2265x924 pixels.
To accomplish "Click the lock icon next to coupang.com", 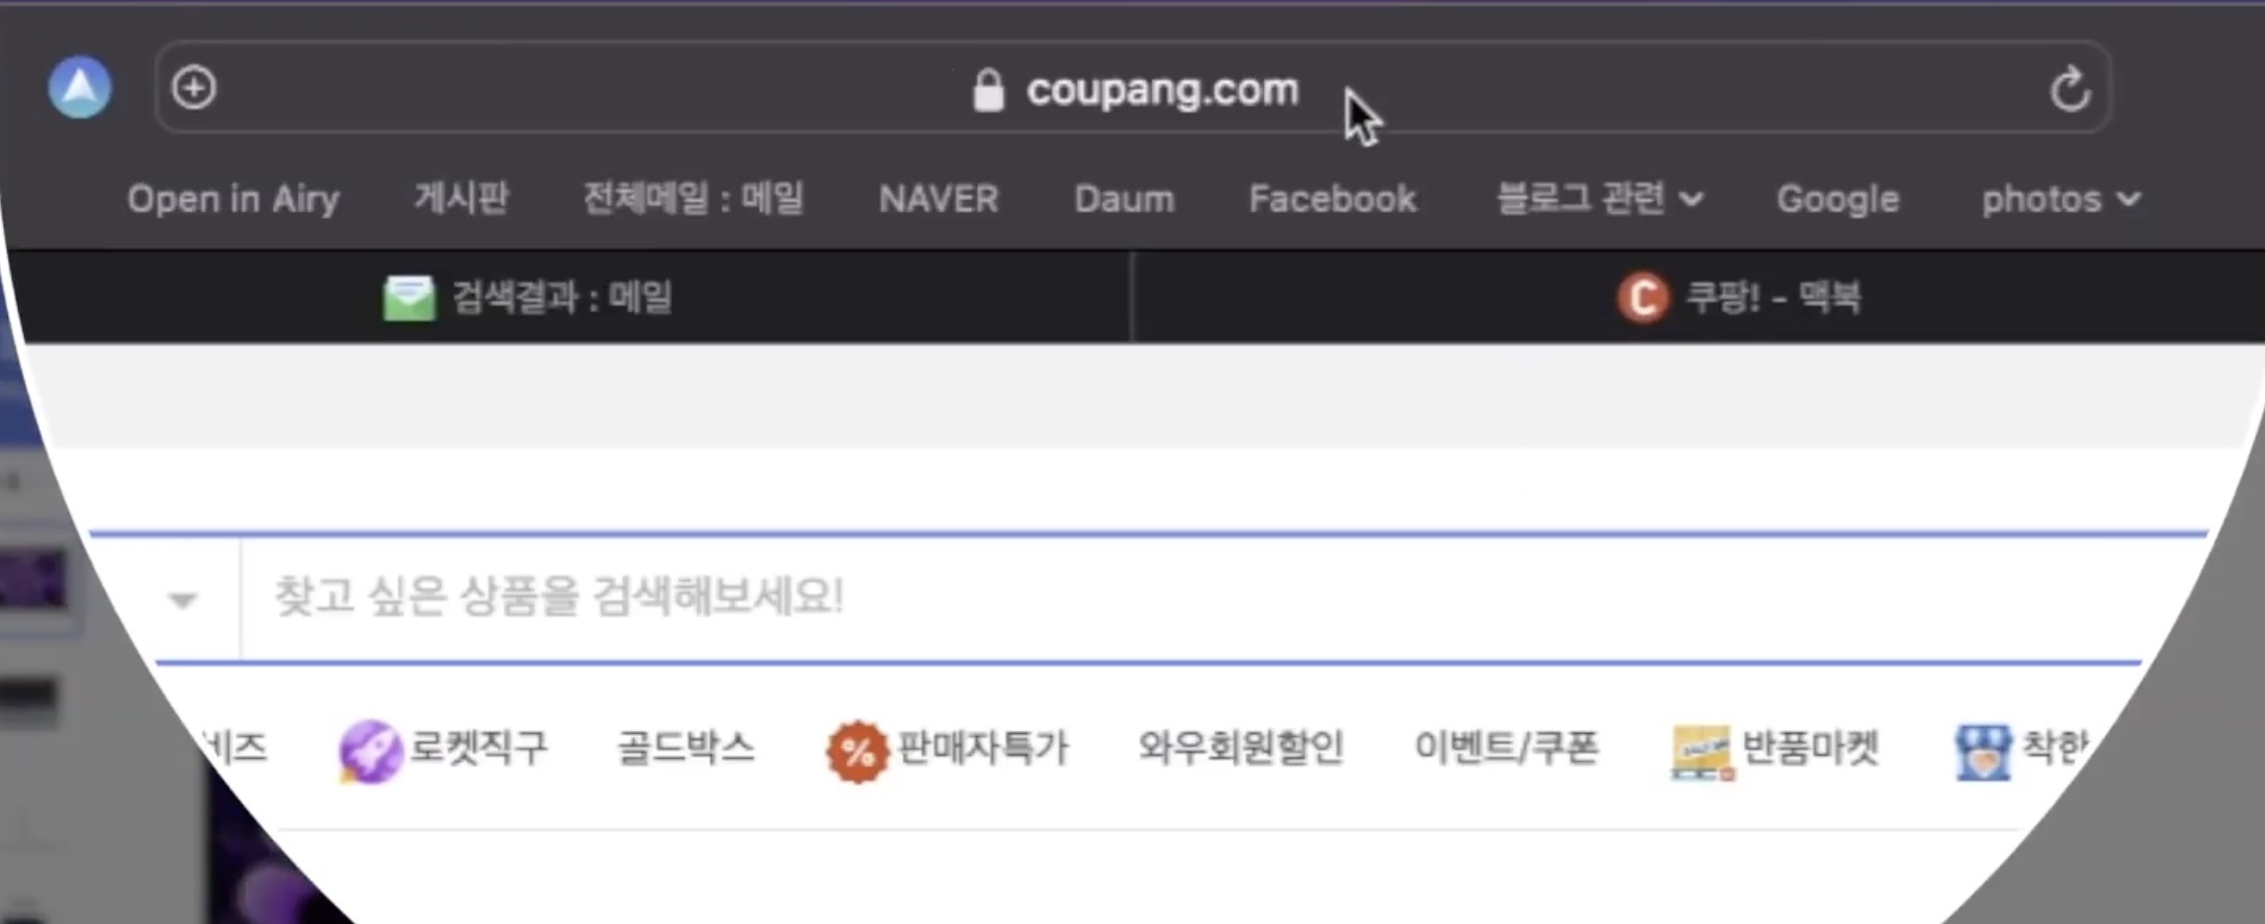I will click(x=988, y=91).
